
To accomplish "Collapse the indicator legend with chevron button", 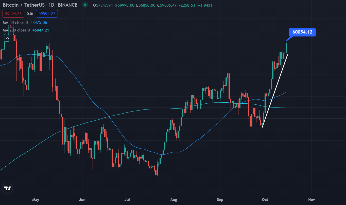I will (7, 38).
